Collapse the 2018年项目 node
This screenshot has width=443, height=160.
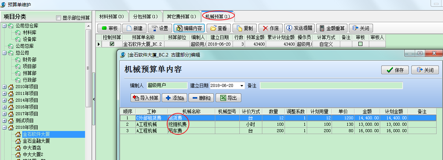pyautogui.click(x=4, y=128)
